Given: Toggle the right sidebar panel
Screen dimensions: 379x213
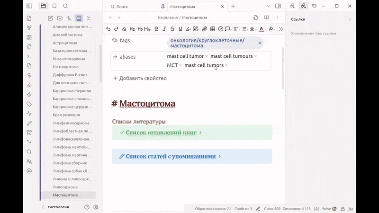Looking at the screenshot, I should coord(278,6).
